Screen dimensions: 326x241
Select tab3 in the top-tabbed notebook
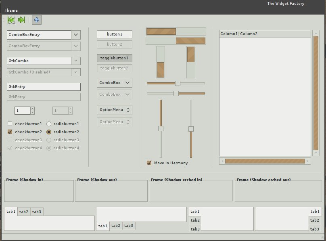point(37,212)
